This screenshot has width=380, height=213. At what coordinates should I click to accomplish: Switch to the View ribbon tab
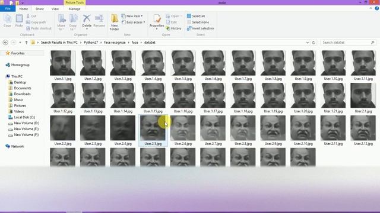[55, 9]
